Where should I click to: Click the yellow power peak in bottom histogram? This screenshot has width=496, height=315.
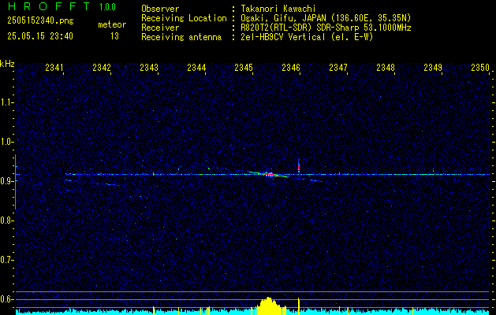pyautogui.click(x=269, y=306)
